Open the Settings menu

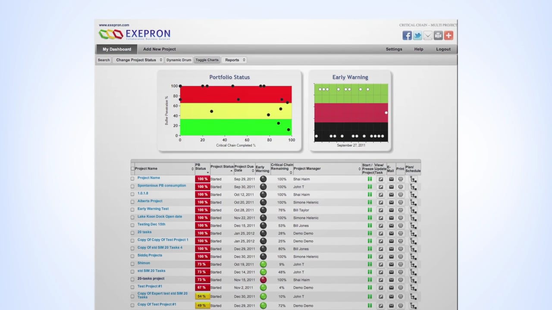[394, 49]
